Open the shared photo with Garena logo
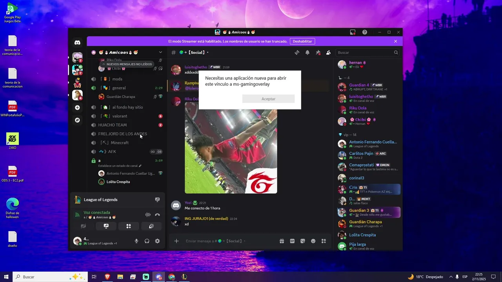 click(231, 148)
